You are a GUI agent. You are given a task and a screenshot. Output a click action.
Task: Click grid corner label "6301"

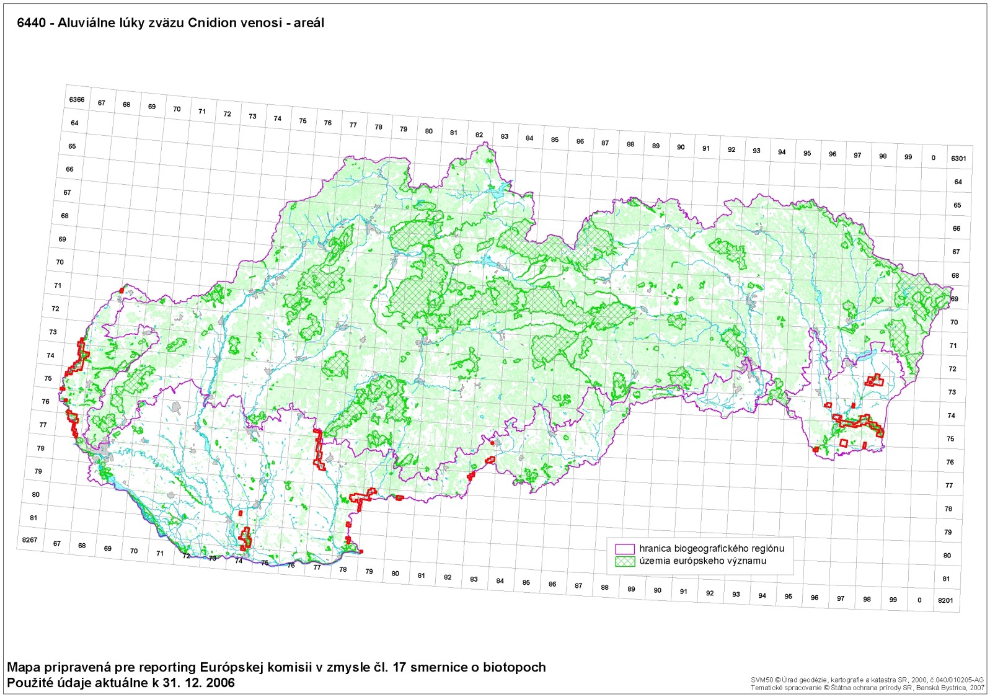[958, 159]
